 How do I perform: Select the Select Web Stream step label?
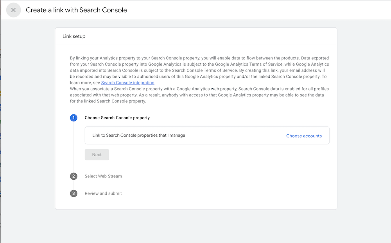103,176
